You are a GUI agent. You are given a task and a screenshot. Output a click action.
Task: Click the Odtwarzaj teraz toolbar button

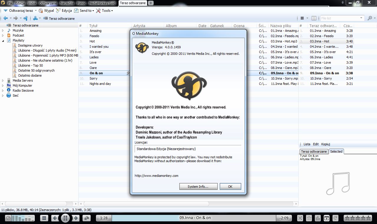(18, 11)
